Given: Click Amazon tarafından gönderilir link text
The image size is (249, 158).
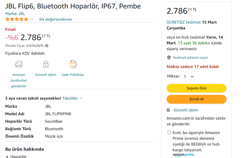Looking at the screenshot, I should [x=18, y=80].
